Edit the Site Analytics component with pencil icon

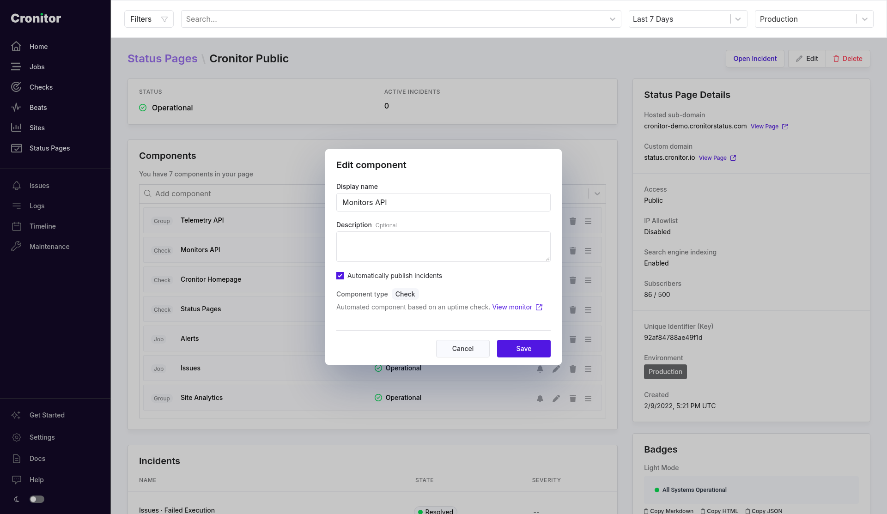[x=556, y=399]
